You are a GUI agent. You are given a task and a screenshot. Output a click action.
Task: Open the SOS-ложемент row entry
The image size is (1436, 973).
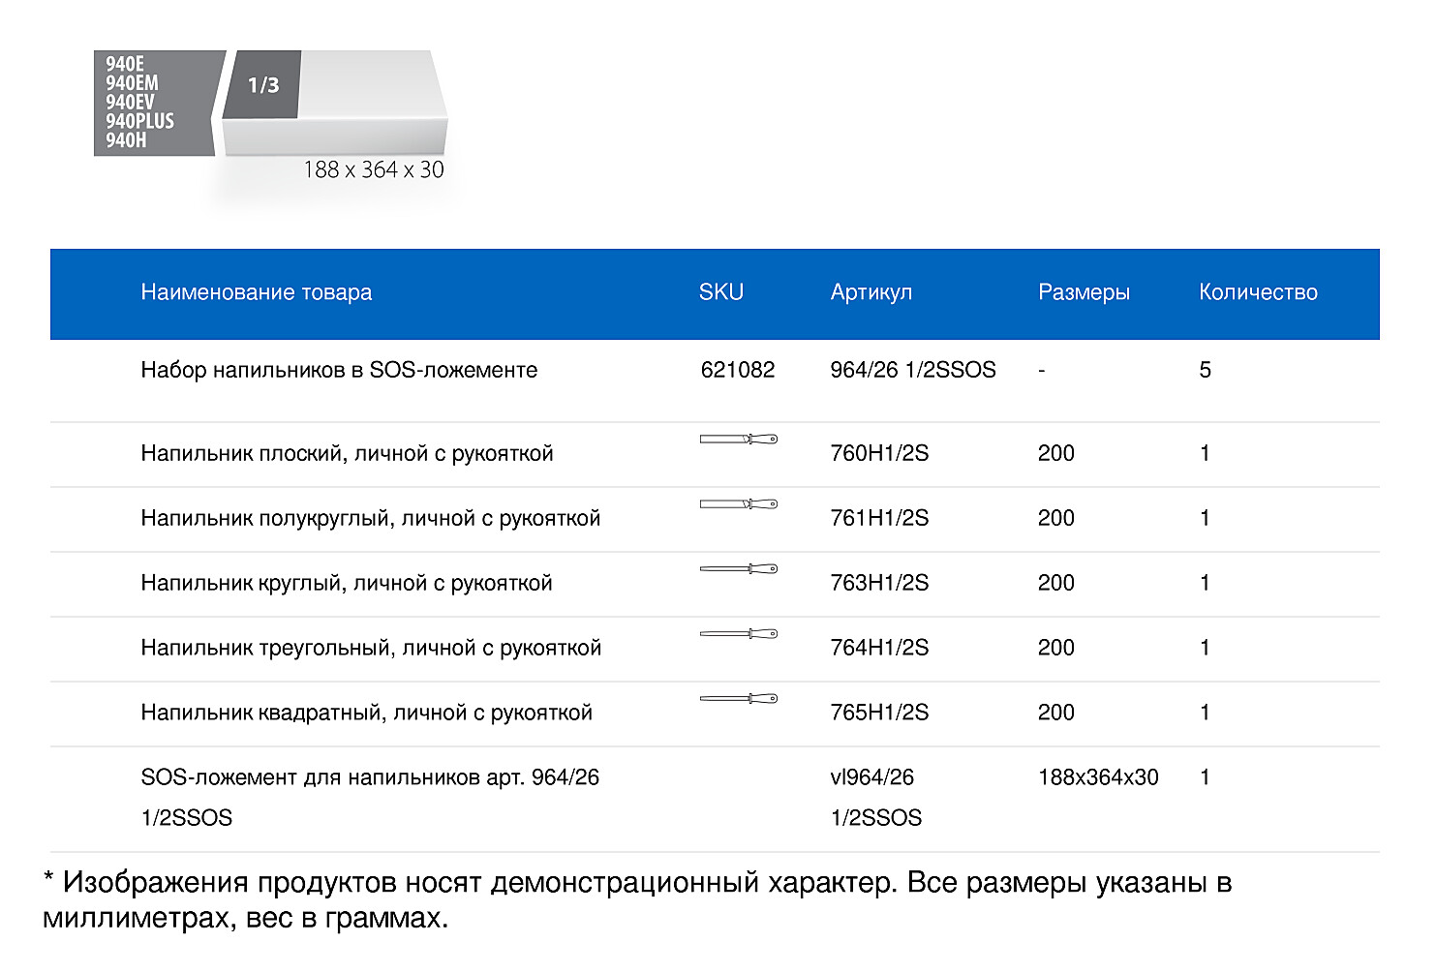tap(371, 776)
